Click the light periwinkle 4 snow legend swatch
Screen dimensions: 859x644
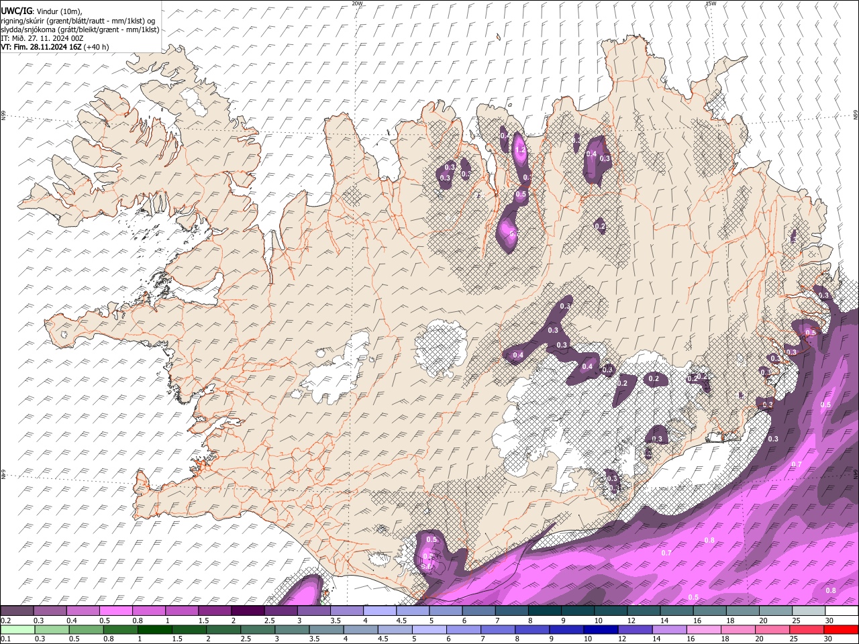tap(380, 611)
